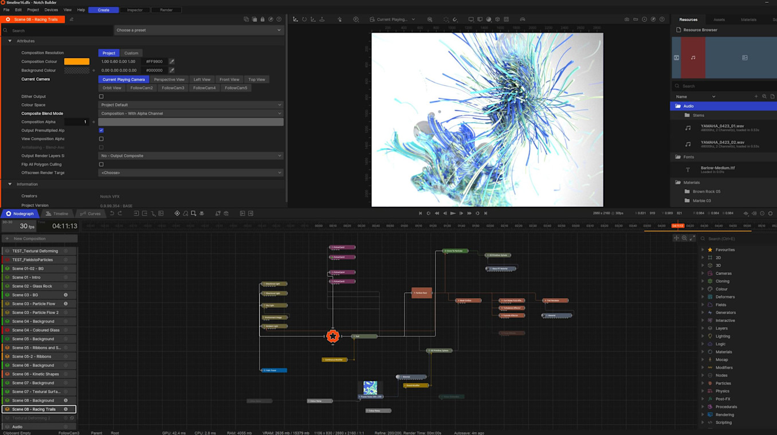Open the Colour Space dropdown
The width and height of the screenshot is (777, 435).
[x=190, y=105]
